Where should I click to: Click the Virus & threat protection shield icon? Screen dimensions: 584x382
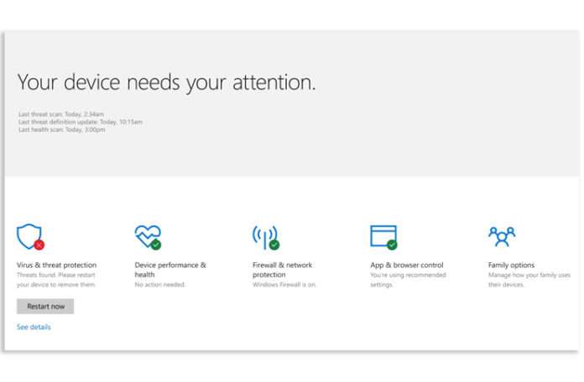coord(29,237)
